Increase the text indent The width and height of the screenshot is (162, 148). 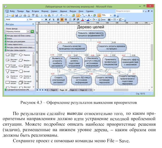coord(78,19)
